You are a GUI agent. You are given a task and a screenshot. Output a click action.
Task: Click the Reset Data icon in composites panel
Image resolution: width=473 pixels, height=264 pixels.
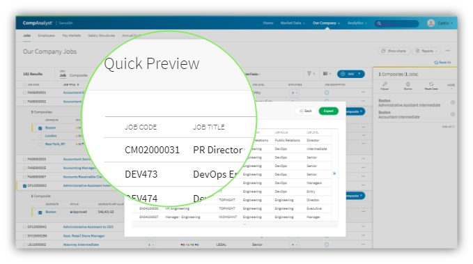coord(431,84)
